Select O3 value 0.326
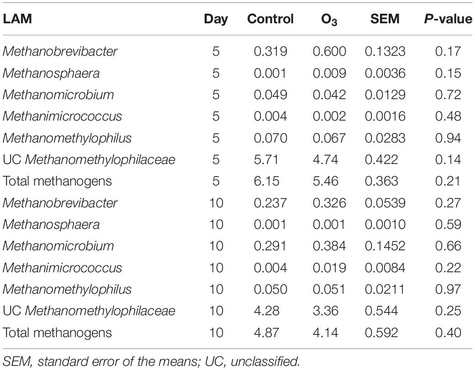Screen dimensions: 475x370 329,203
